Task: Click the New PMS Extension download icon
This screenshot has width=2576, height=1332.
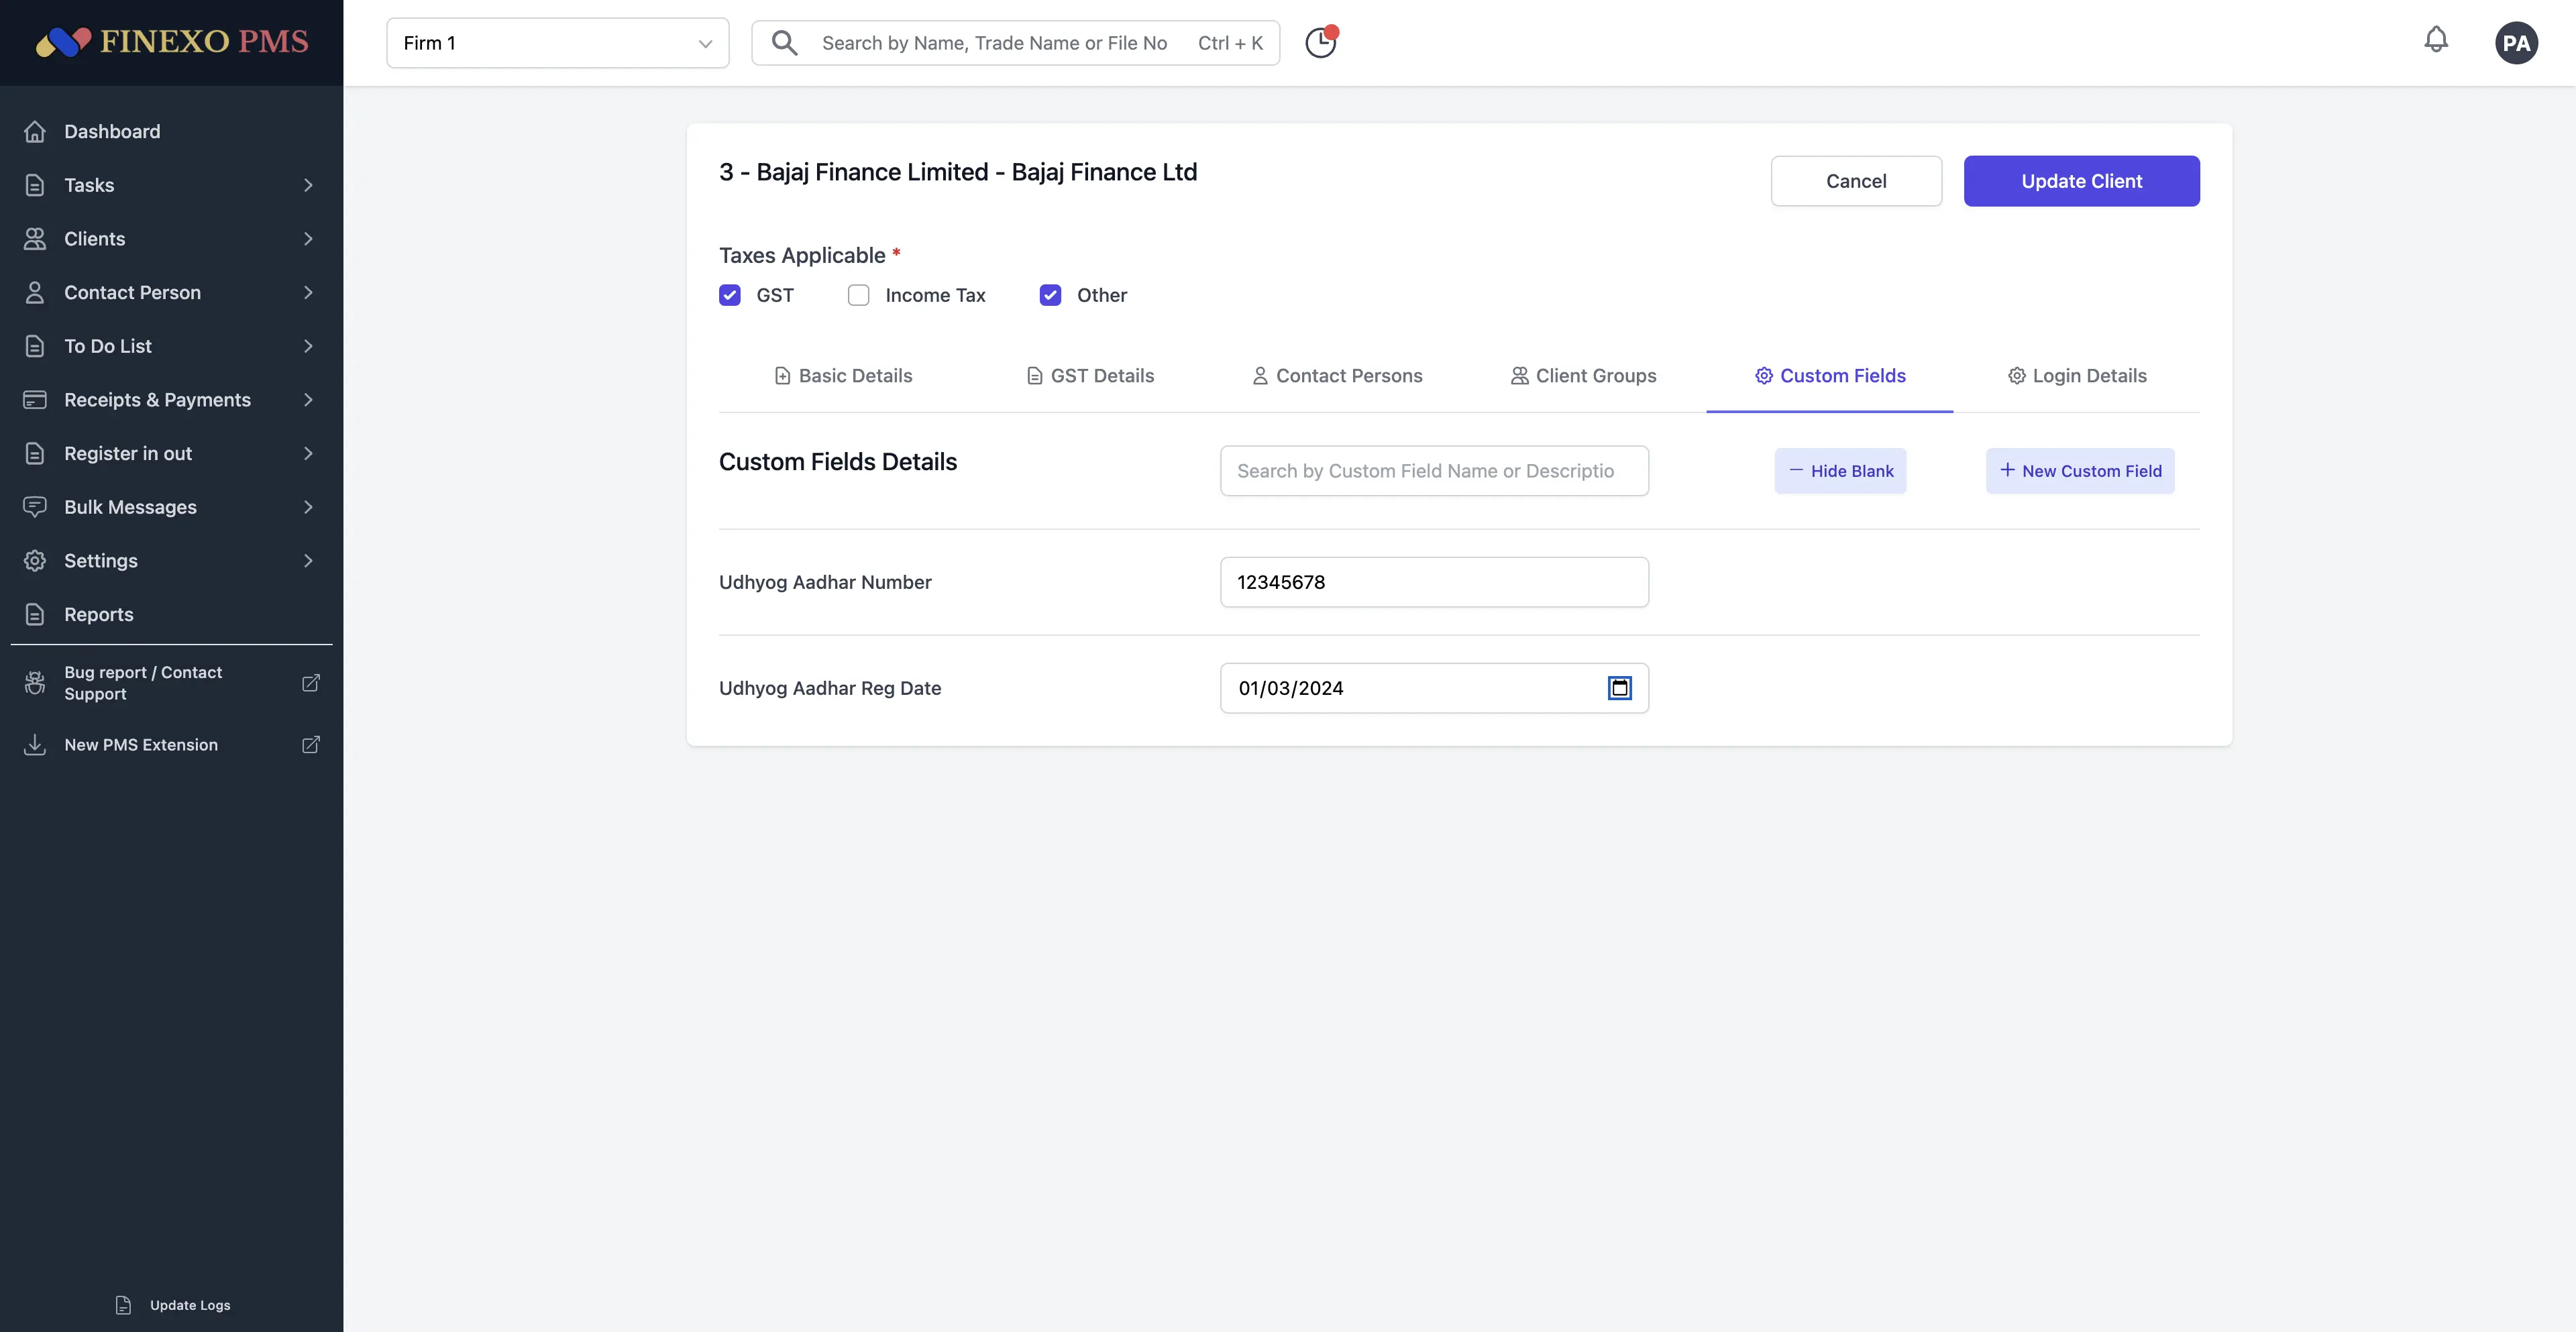Action: (x=35, y=745)
